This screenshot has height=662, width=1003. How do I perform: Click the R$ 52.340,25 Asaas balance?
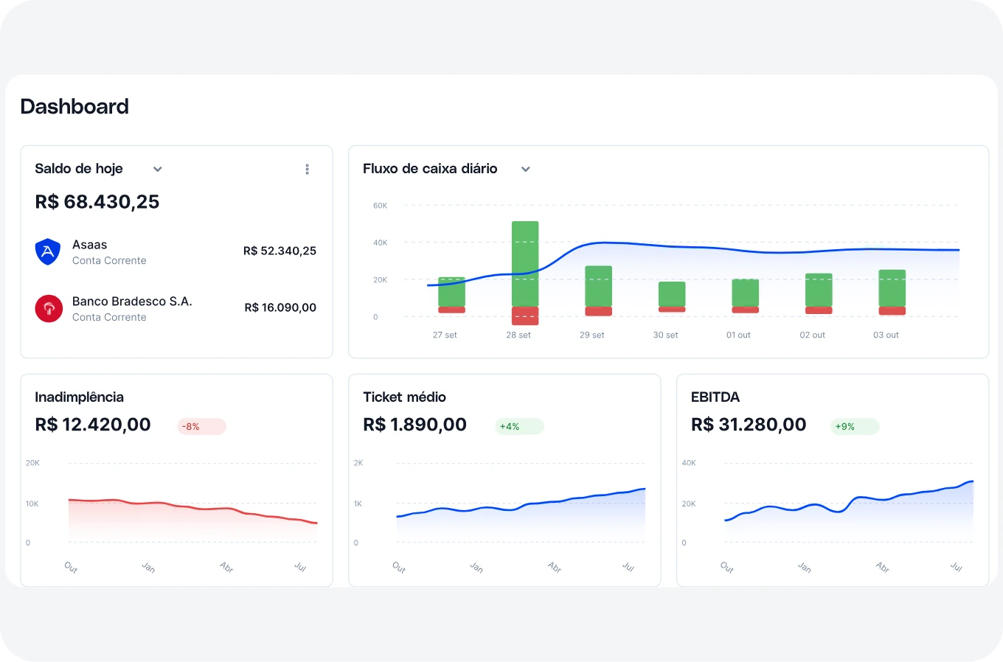(280, 251)
